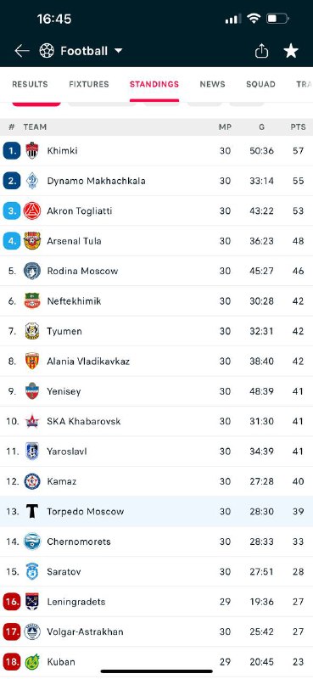Expand the Football sport dropdown
The width and height of the screenshot is (313, 679).
click(x=118, y=51)
